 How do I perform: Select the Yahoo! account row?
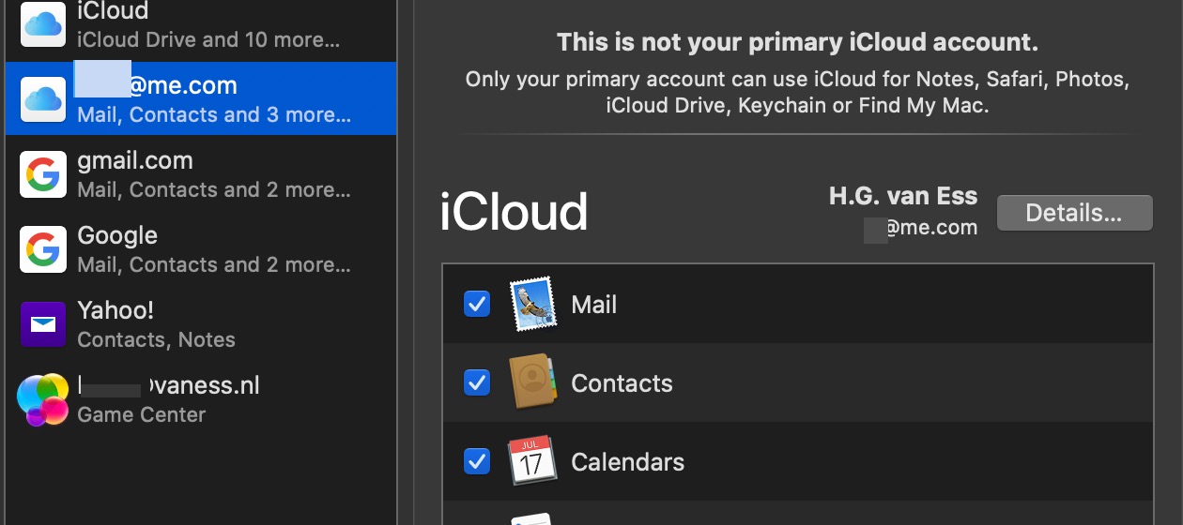201,324
